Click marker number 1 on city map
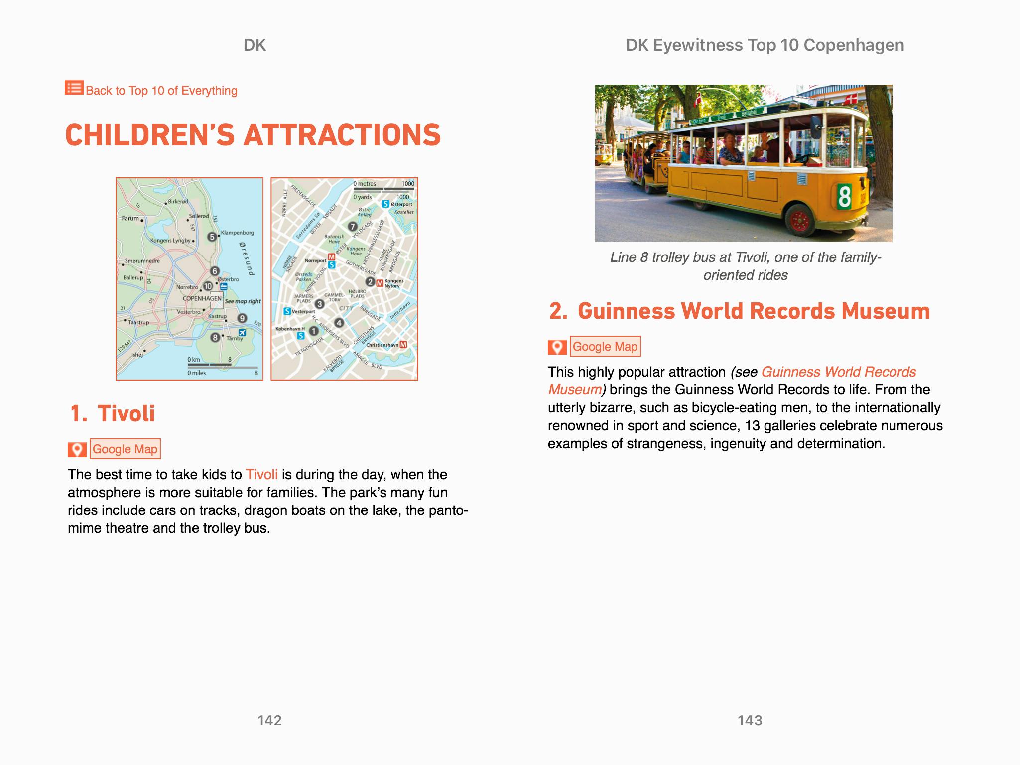Screen dimensions: 1020x765 314,331
